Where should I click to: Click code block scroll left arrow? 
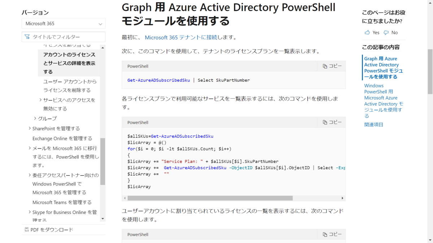click(125, 198)
